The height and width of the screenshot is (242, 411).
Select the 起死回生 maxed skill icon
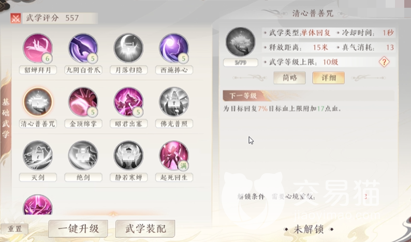click(174, 156)
